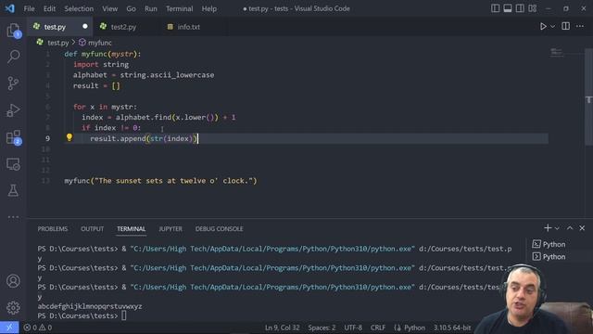Open the Go menu

tap(131, 8)
